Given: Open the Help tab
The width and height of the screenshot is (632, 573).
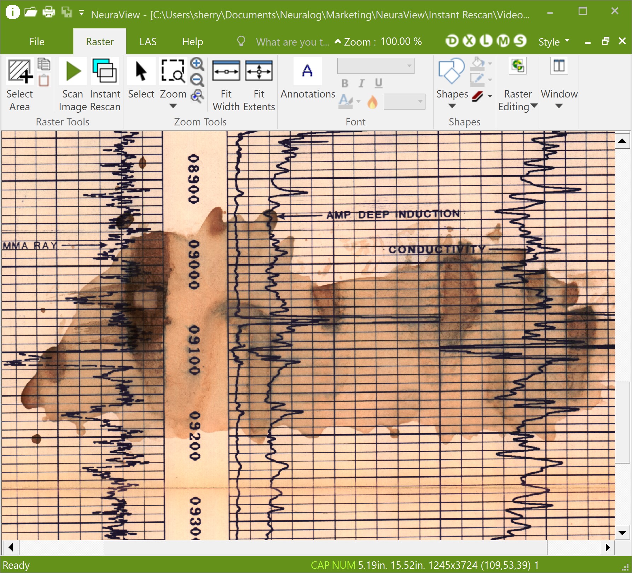Looking at the screenshot, I should (x=192, y=42).
